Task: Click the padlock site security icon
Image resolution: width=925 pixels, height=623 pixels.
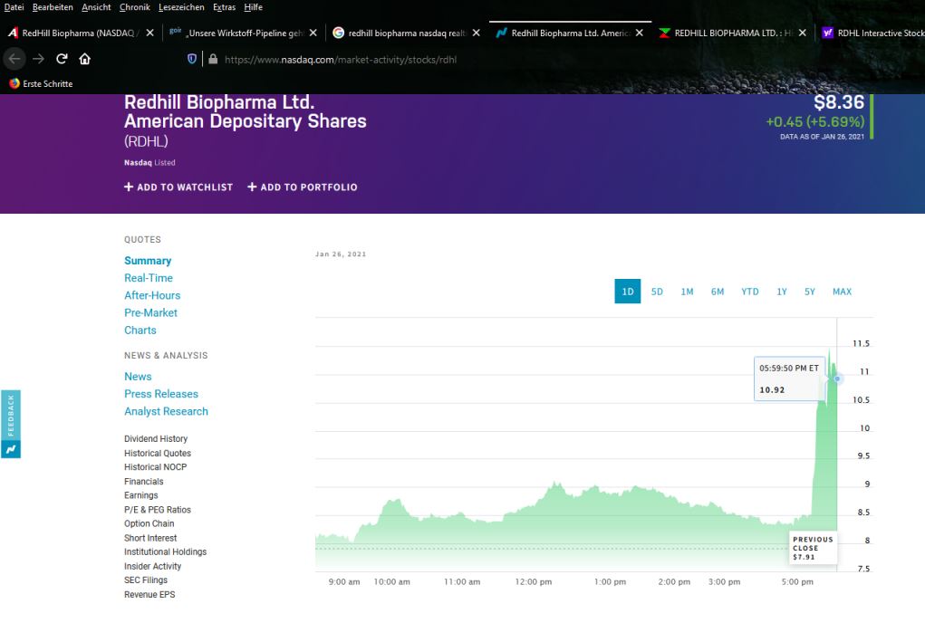Action: (x=213, y=59)
